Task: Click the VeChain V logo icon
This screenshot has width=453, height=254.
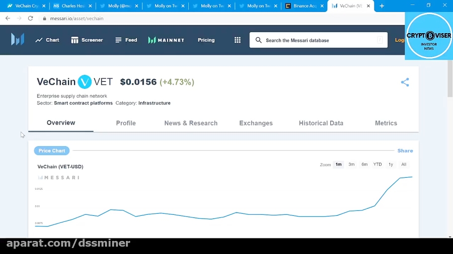Action: pos(85,82)
